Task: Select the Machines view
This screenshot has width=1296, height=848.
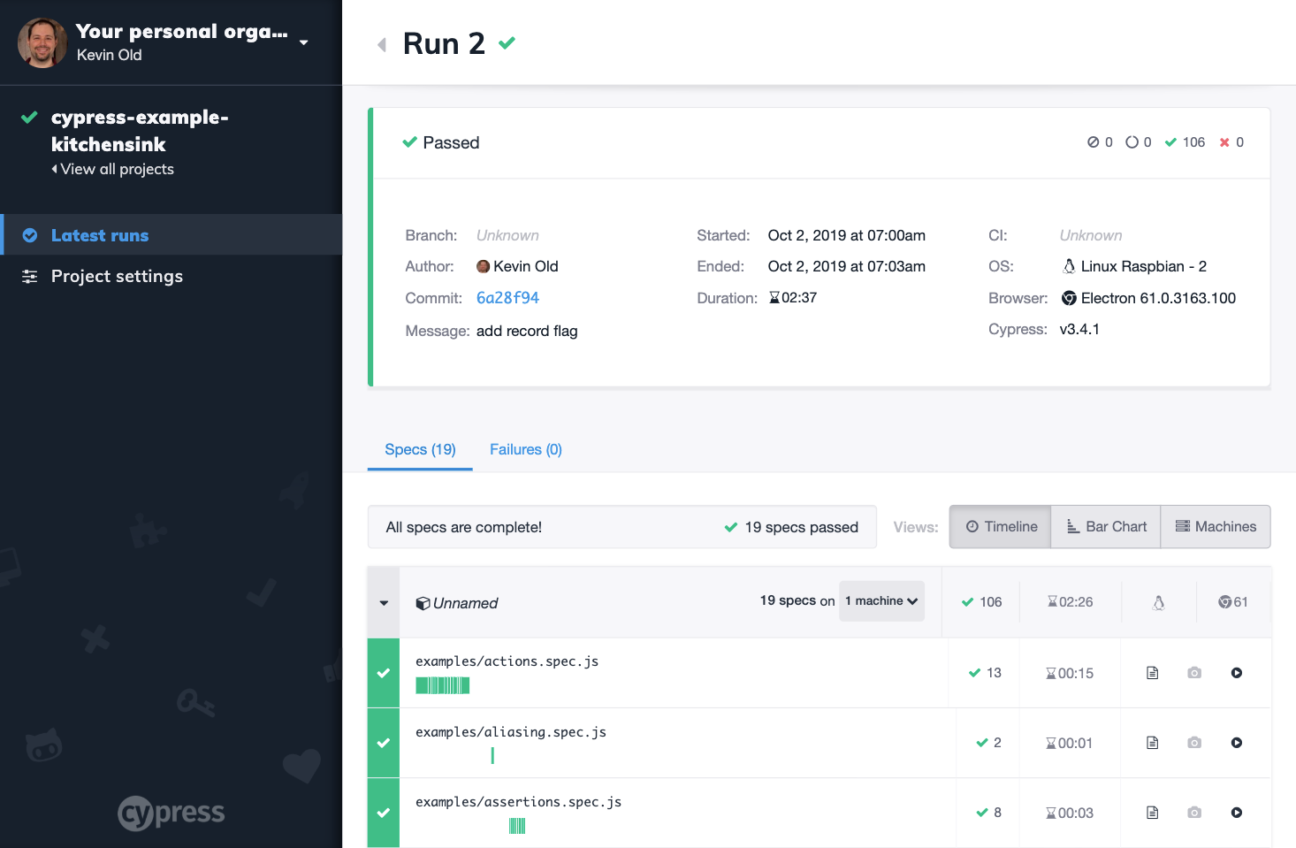Action: pos(1216,527)
